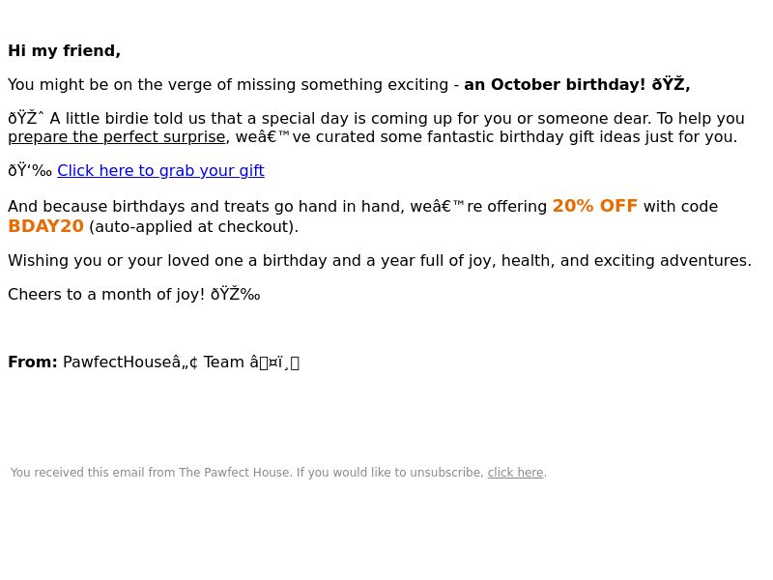Click the bold 'From:' label
The width and height of the screenshot is (773, 580).
(33, 362)
